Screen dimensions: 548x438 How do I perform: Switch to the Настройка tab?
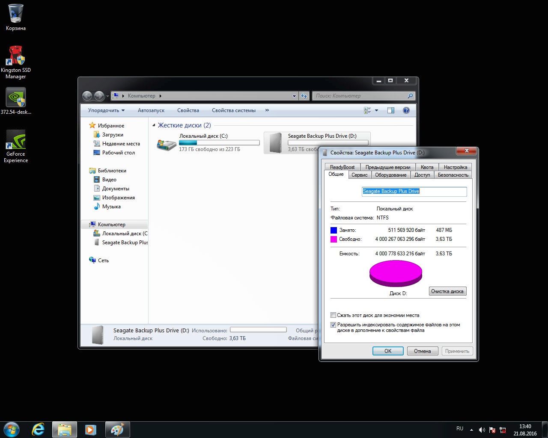coord(455,167)
